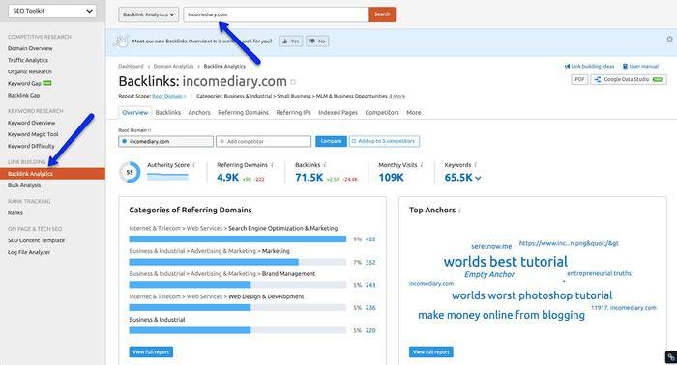This screenshot has height=365, width=677.
Task: Open Domain Overview in sidebar
Action: tap(30, 48)
